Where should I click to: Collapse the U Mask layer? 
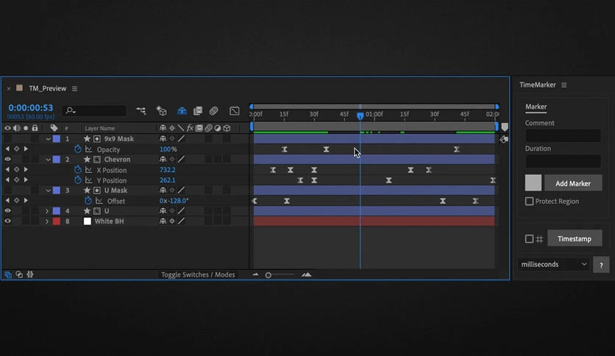pyautogui.click(x=48, y=191)
